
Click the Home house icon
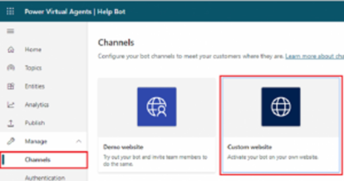[x=11, y=49]
